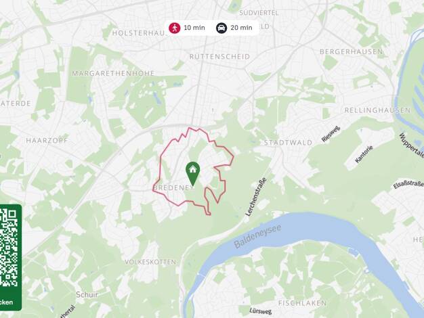Click the Lerchenstraße street label

(x=256, y=197)
